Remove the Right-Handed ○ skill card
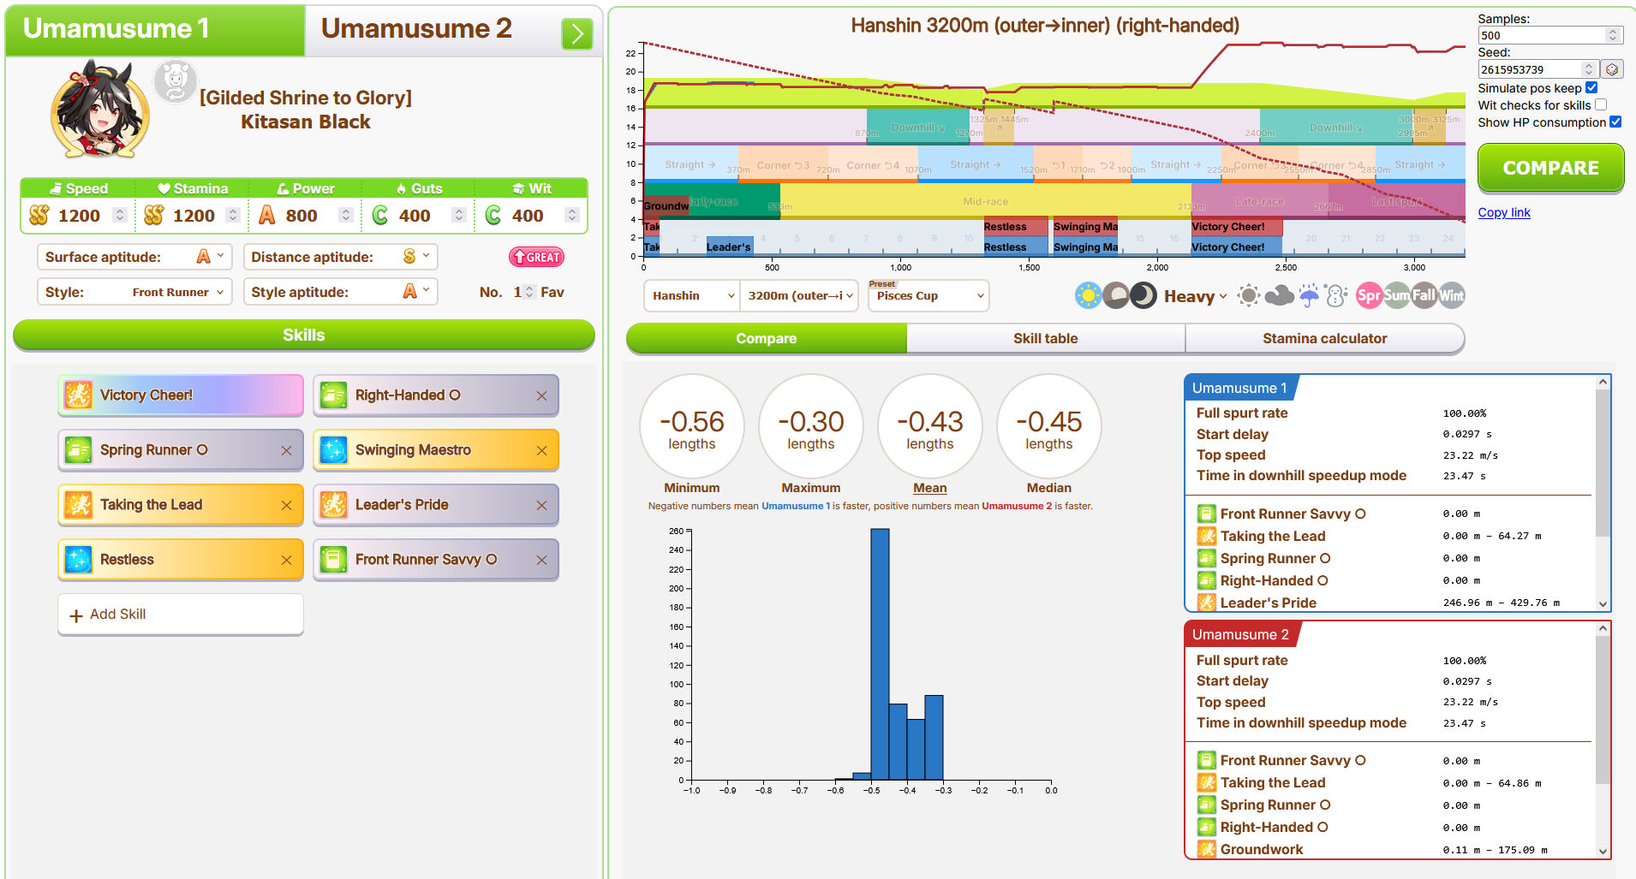 click(x=541, y=395)
